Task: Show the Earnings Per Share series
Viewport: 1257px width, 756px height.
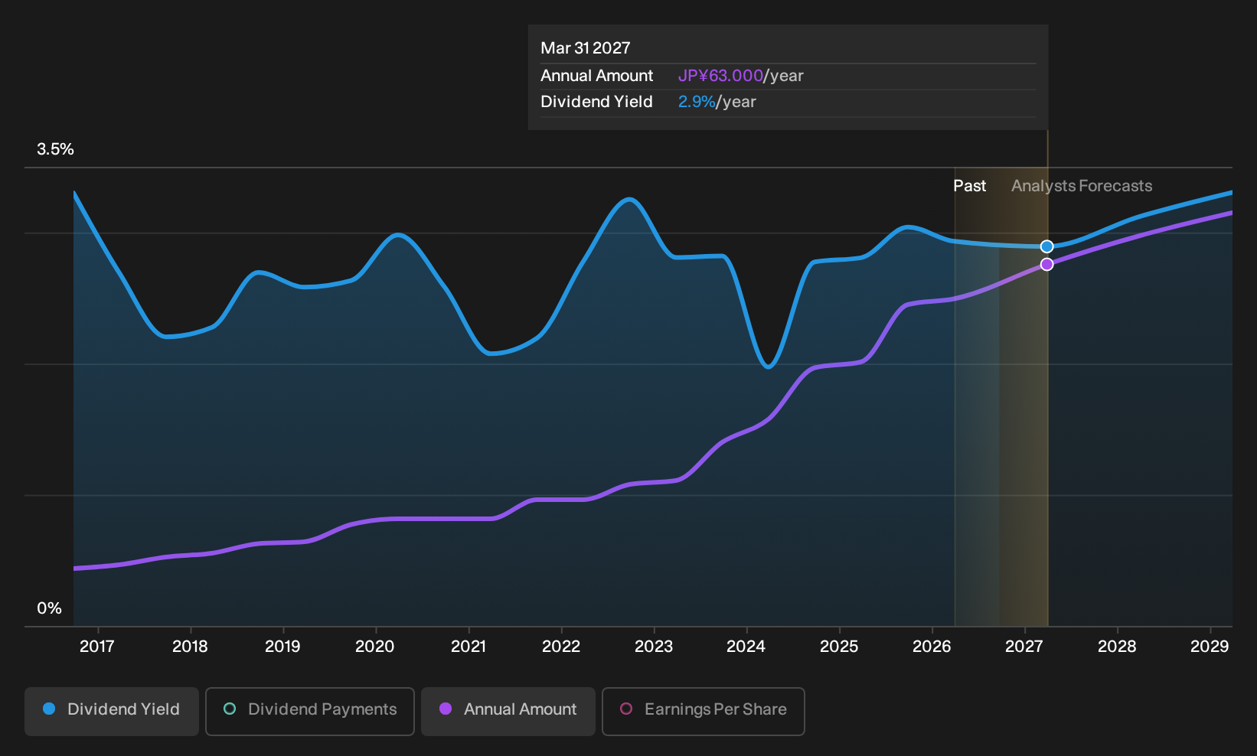Action: coord(704,712)
